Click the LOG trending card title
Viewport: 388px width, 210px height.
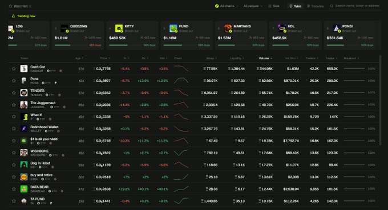(x=19, y=26)
